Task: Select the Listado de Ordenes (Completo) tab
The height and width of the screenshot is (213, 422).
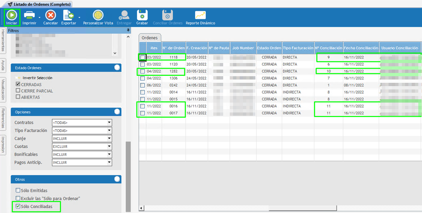Action: click(x=40, y=4)
